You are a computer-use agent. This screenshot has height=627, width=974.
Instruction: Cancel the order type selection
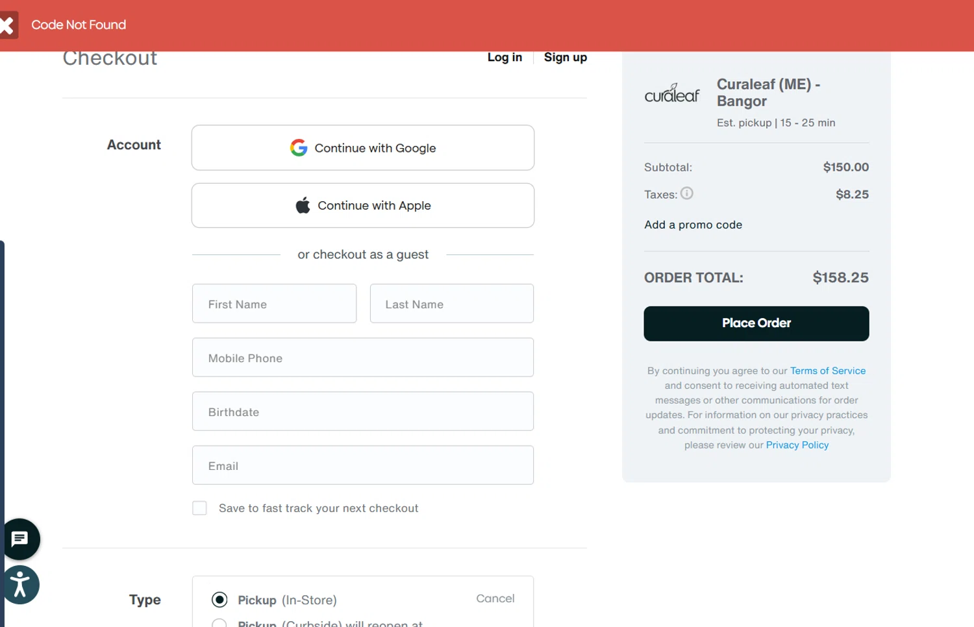click(x=495, y=598)
